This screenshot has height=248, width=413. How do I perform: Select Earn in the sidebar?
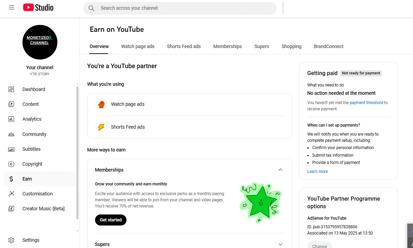point(40,179)
